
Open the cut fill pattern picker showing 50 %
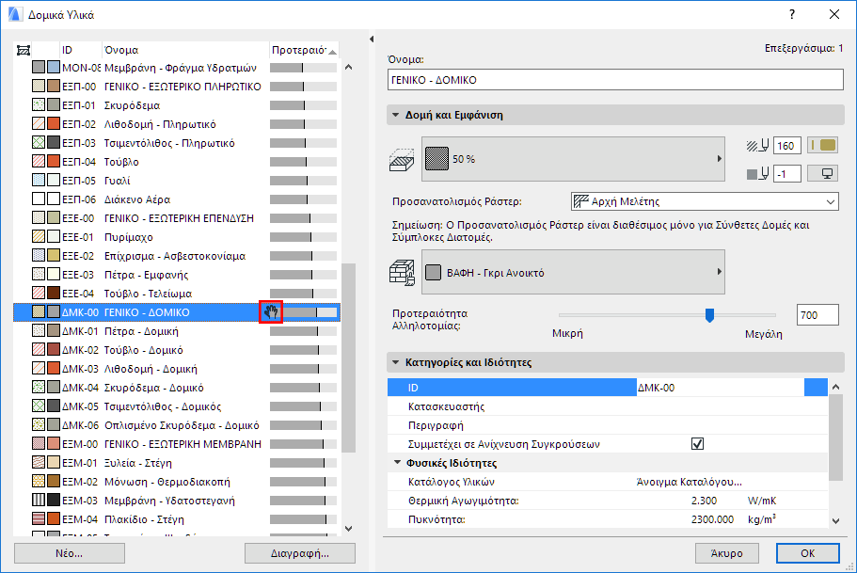click(x=573, y=159)
